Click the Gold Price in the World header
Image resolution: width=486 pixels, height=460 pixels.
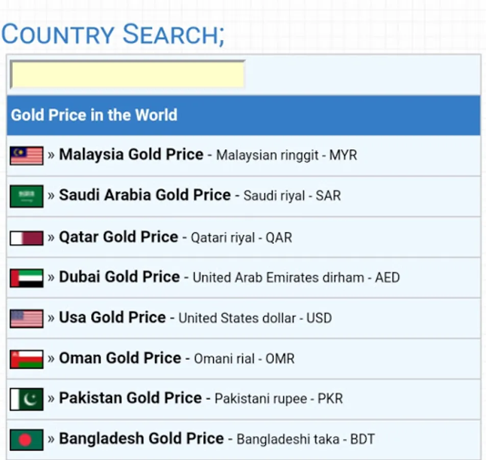point(94,115)
